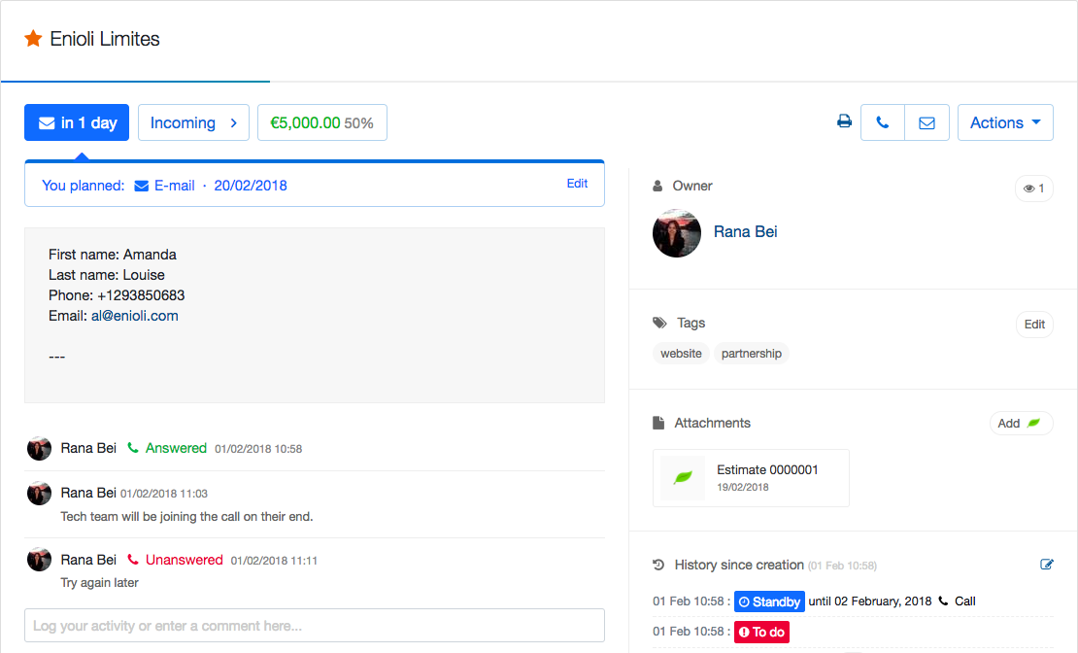Click the blue Standby status badge
This screenshot has width=1078, height=653.
(769, 601)
